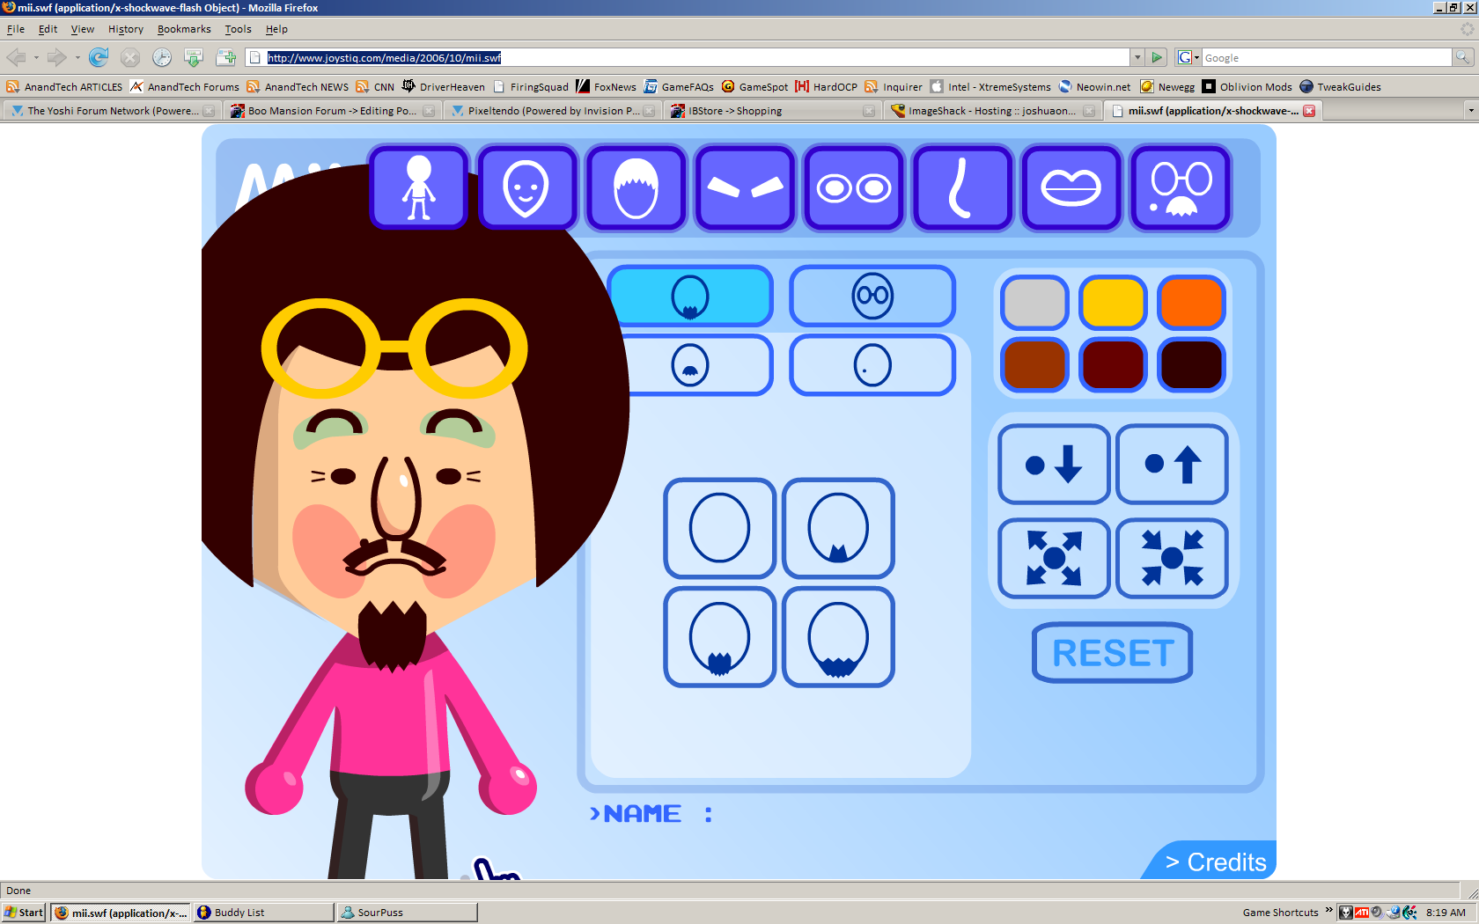Open the Newegg bookmark
1479x924 pixels.
tap(1167, 87)
